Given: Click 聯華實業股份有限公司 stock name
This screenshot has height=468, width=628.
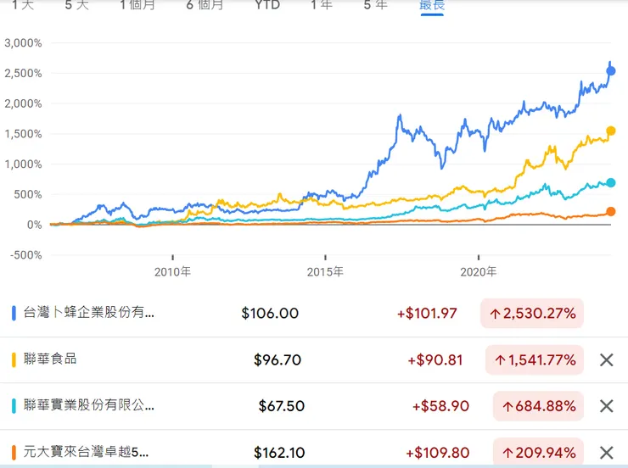Looking at the screenshot, I should tap(89, 406).
